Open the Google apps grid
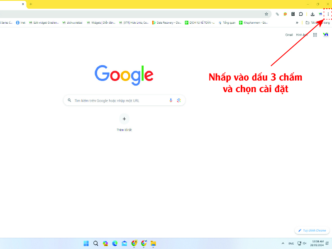 (x=315, y=35)
